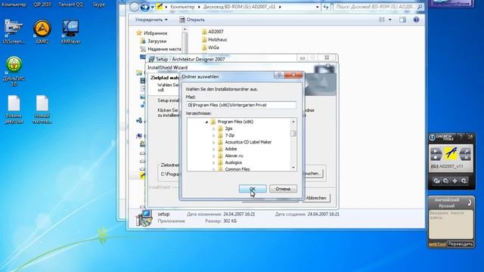Click Explorer forward navigation arrow
The width and height of the screenshot is (484, 272).
pyautogui.click(x=144, y=7)
